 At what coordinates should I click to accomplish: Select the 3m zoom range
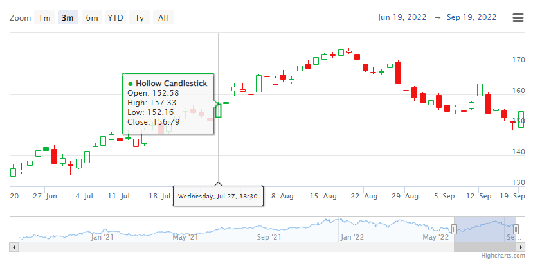68,17
